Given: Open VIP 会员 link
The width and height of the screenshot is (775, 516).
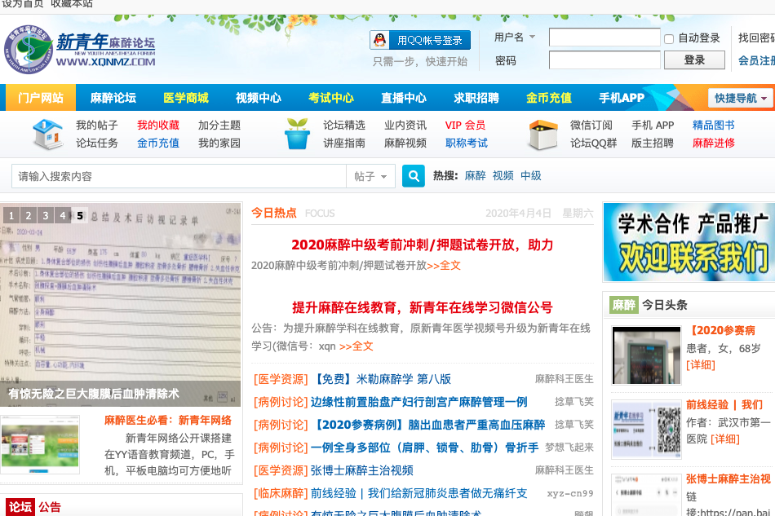Looking at the screenshot, I should tap(465, 126).
